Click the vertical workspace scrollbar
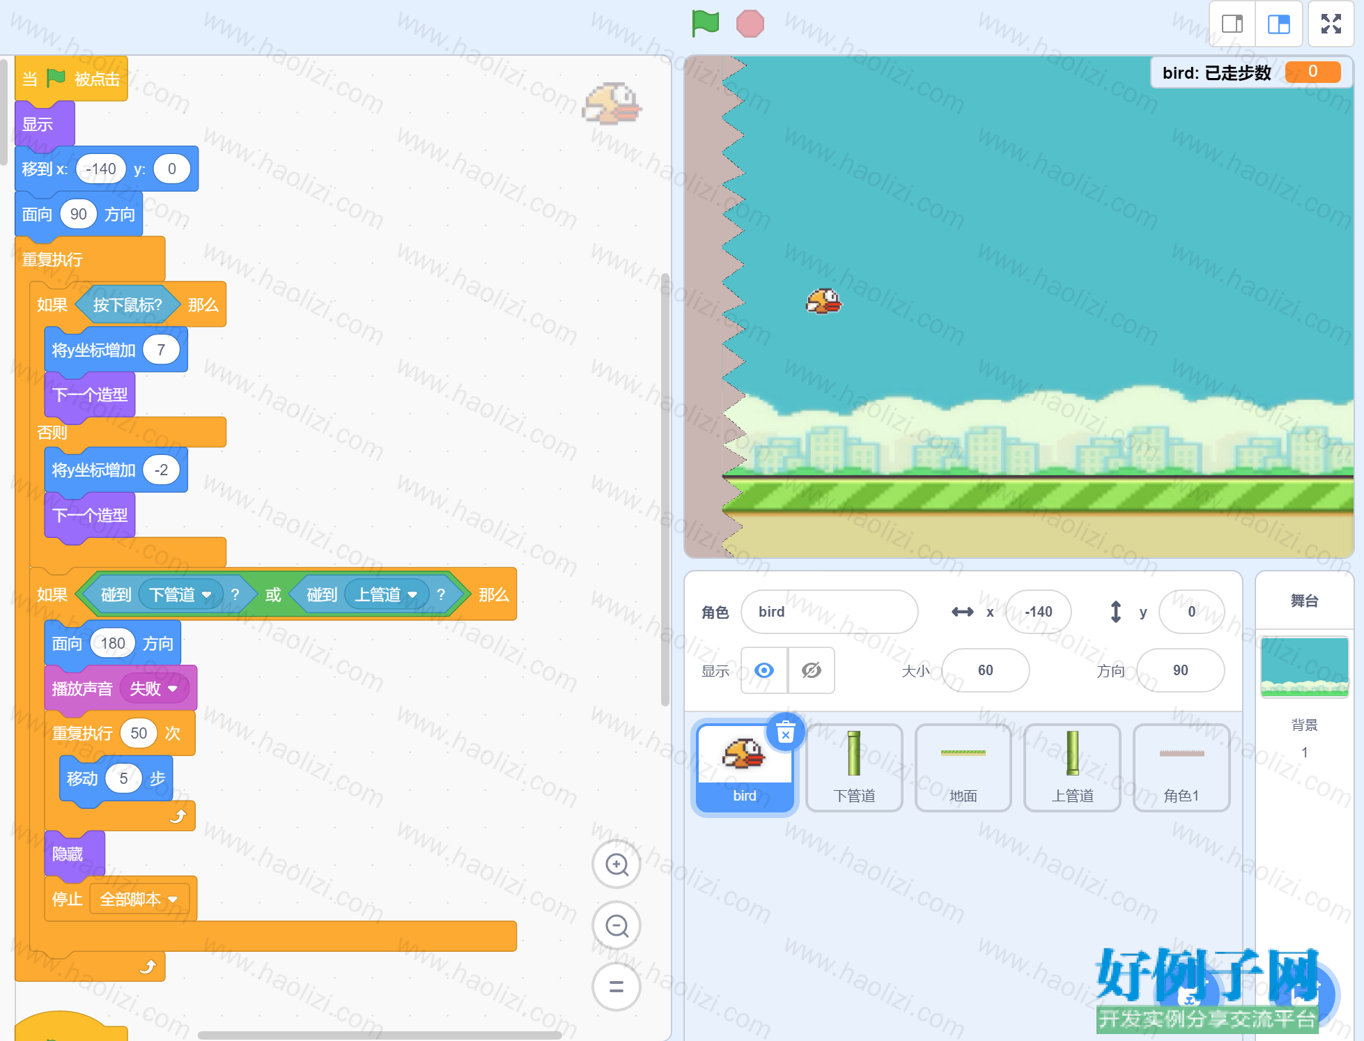 [x=665, y=489]
